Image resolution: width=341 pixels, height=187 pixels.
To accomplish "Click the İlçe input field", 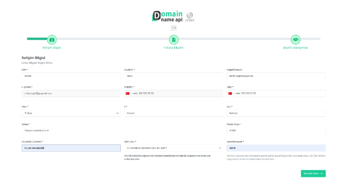I will (276, 113).
